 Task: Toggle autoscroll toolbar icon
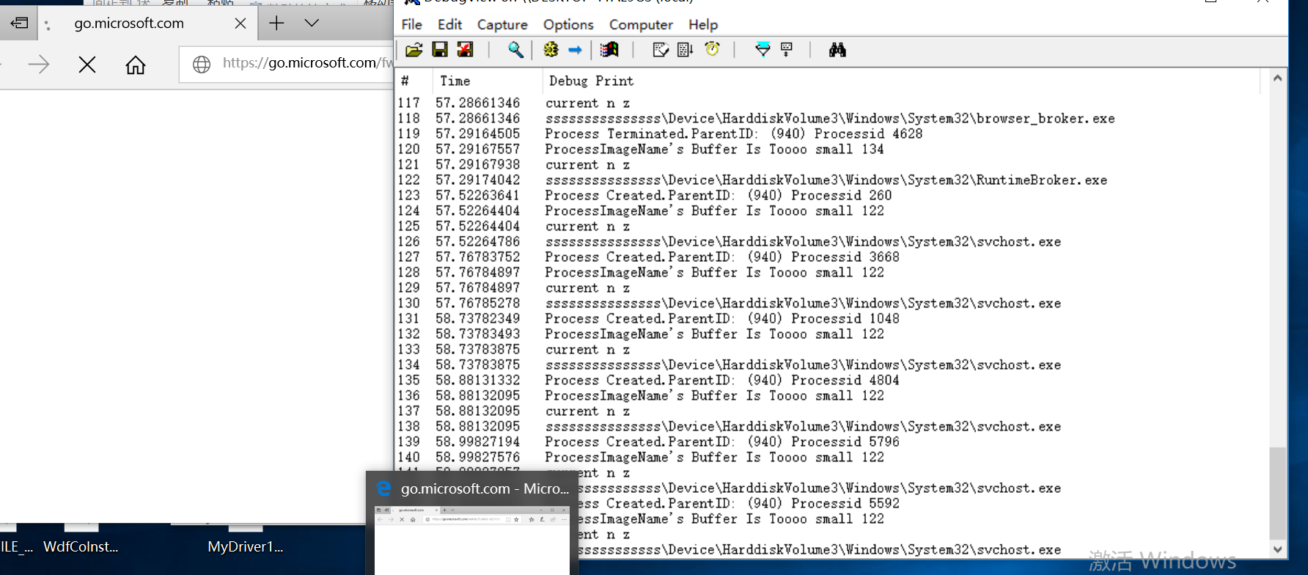point(686,50)
